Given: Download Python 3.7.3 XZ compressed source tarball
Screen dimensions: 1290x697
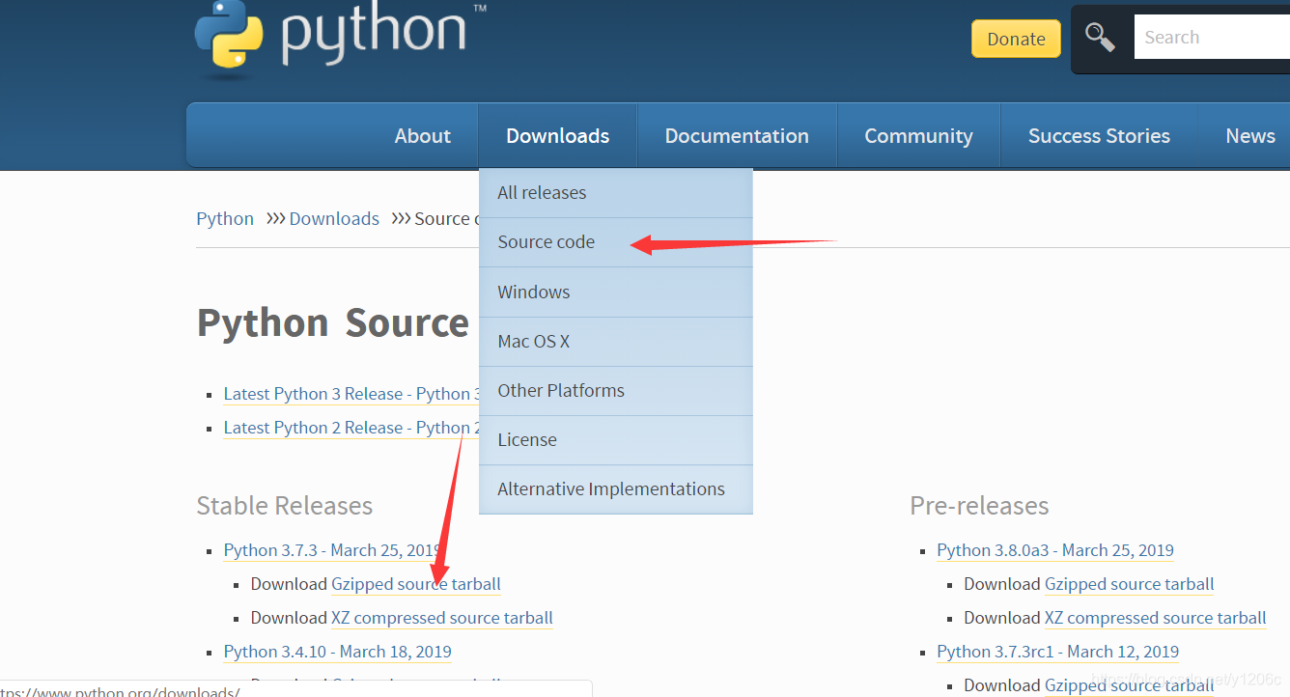Looking at the screenshot, I should click(442, 618).
